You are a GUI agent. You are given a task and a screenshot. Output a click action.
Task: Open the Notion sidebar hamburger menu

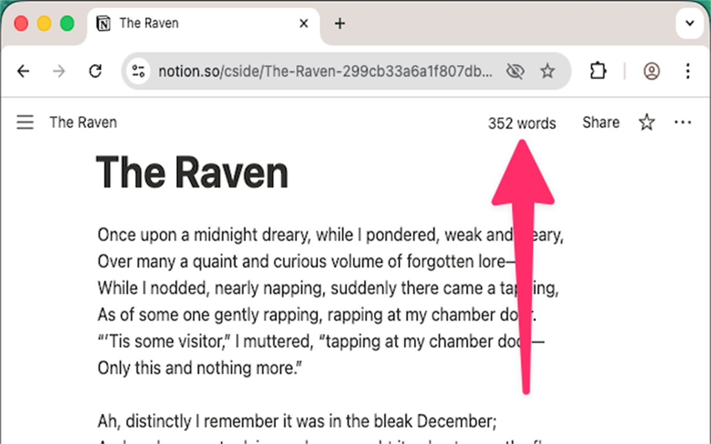pyautogui.click(x=25, y=122)
